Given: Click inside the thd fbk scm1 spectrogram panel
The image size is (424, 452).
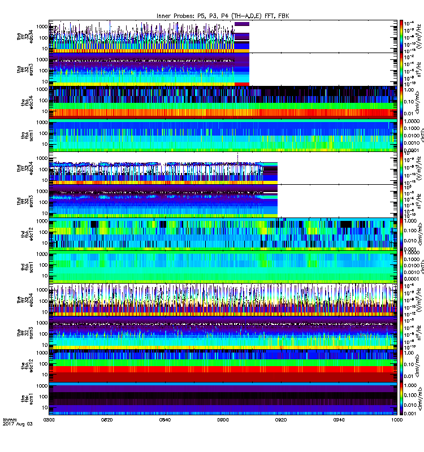Looking at the screenshot, I should click(223, 267).
